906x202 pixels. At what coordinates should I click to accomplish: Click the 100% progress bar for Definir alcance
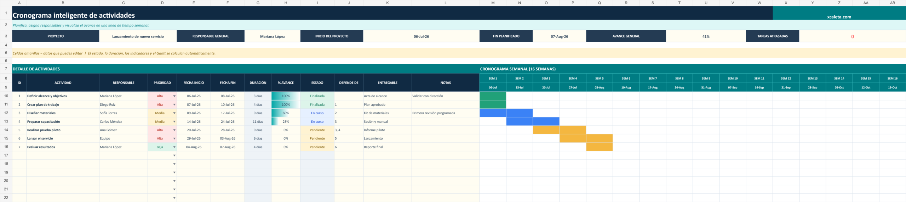(x=286, y=96)
